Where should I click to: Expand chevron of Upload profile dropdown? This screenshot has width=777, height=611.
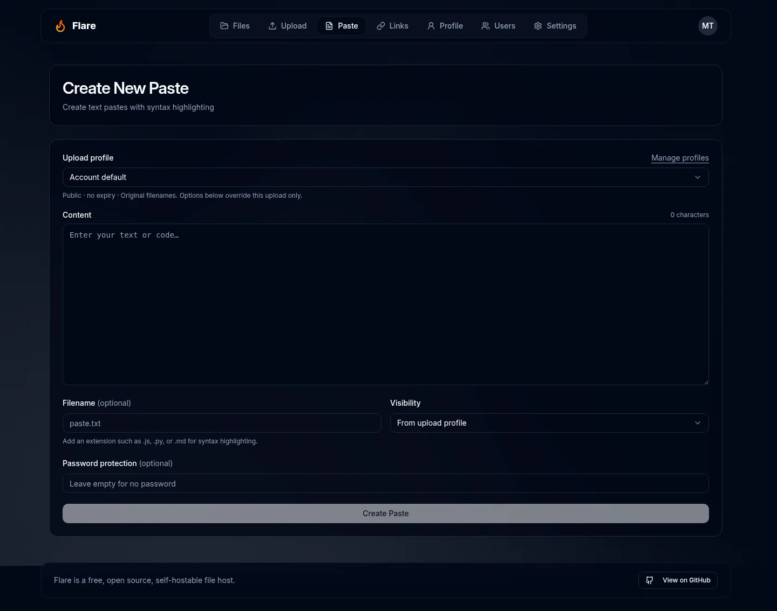pyautogui.click(x=698, y=177)
